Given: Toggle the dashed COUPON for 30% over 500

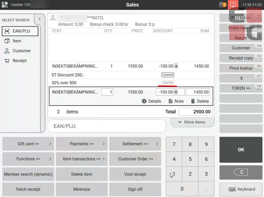Looking at the screenshot, I should [x=168, y=83].
